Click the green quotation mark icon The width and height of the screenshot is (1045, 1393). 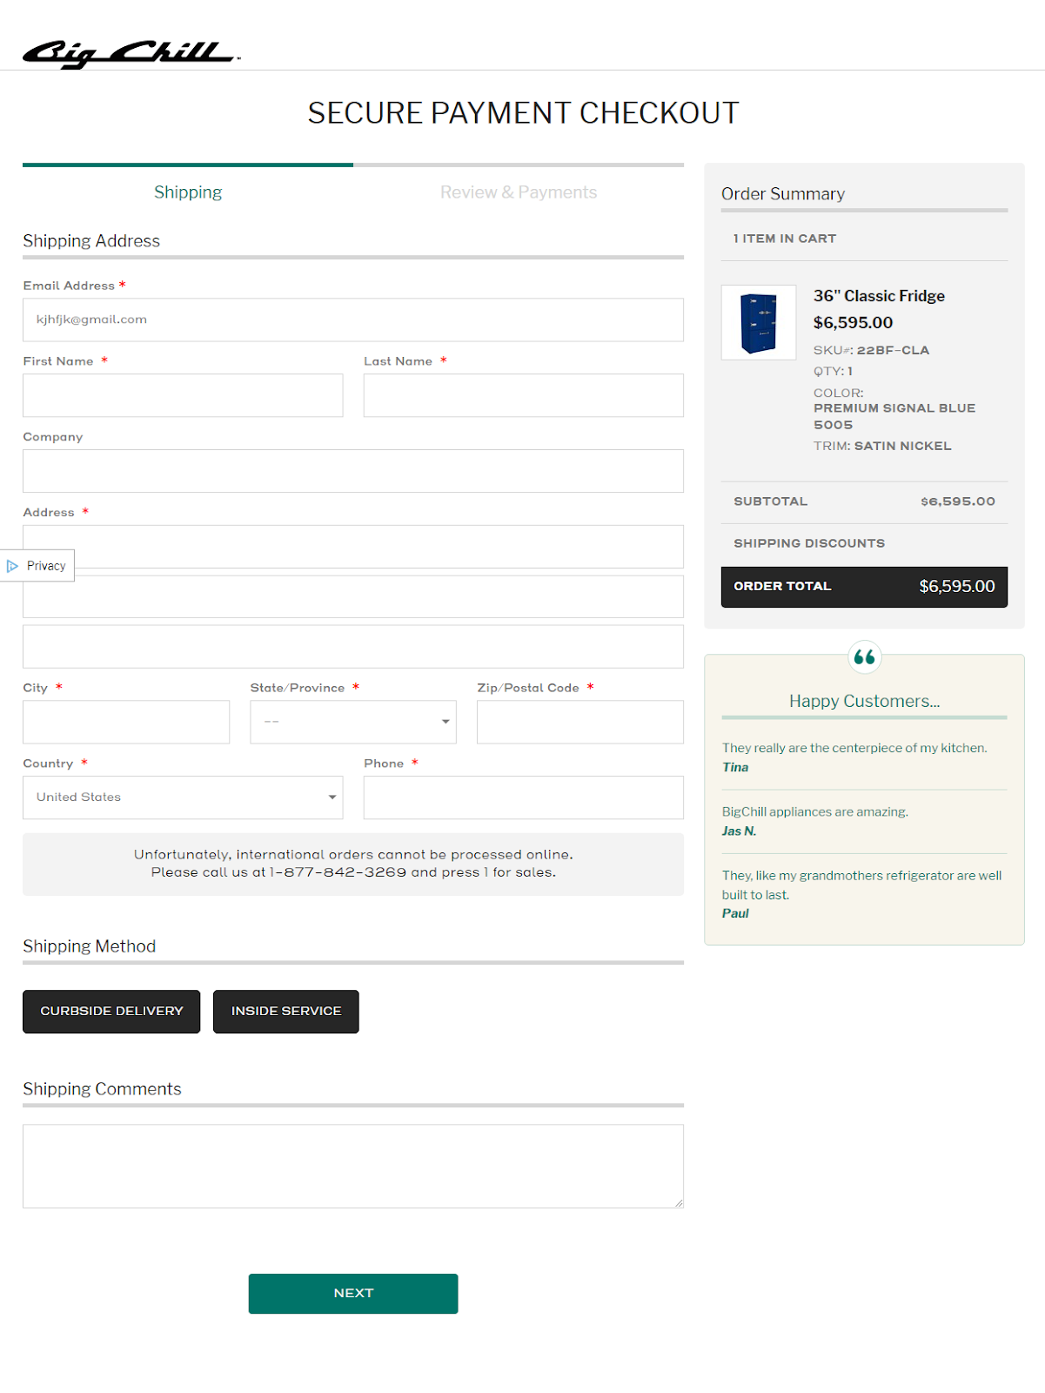864,656
